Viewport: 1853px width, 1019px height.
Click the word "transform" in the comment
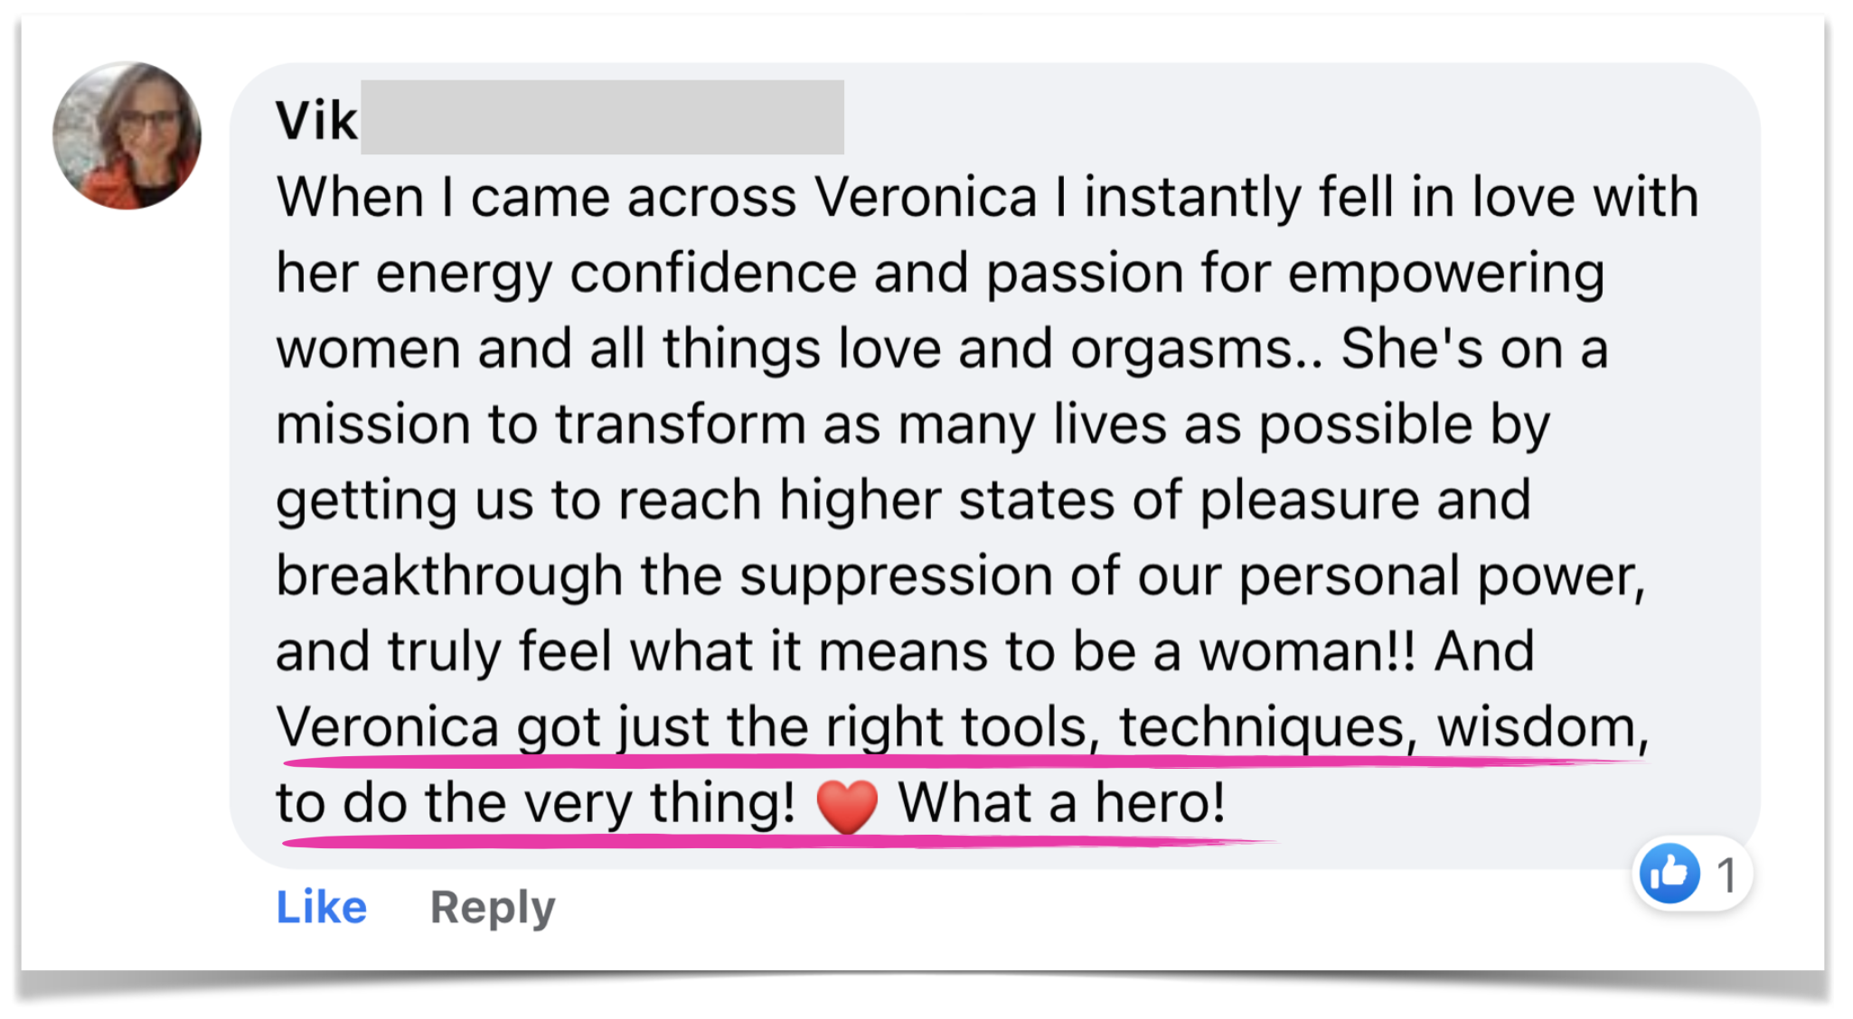680,425
